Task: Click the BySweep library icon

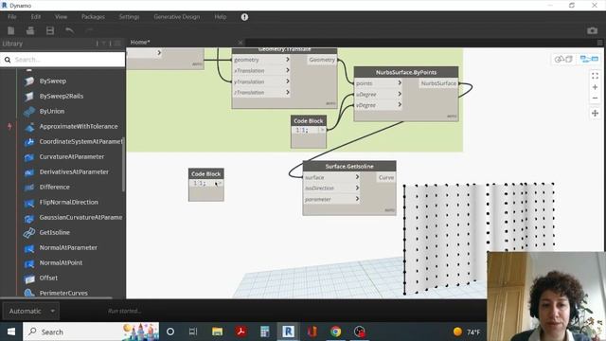Action: (x=29, y=81)
